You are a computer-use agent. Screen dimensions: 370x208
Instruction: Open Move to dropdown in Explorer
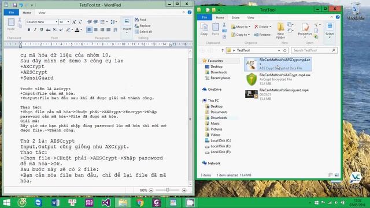point(240,27)
